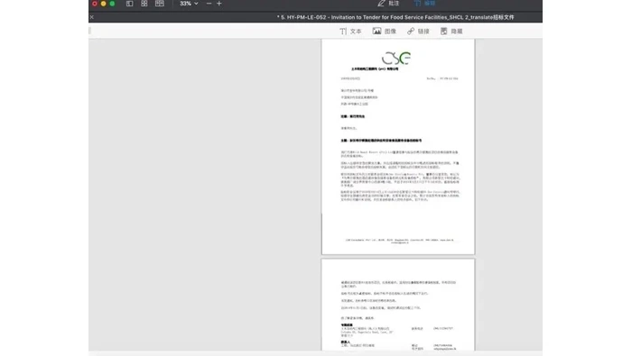Click the second page of the document
This screenshot has height=356, width=632.
point(398,305)
